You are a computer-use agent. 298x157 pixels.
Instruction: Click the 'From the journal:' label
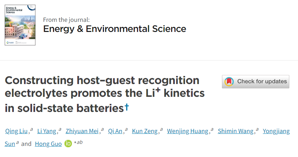point(66,20)
